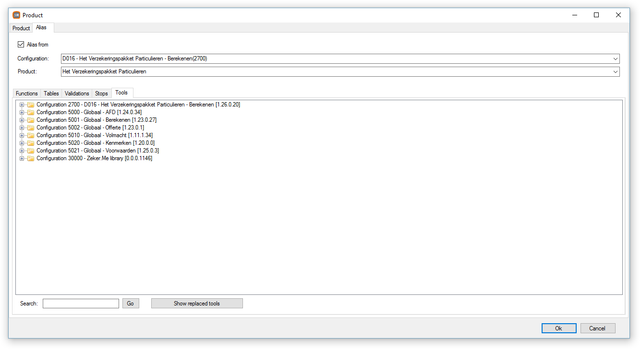Image resolution: width=641 pixels, height=351 pixels.
Task: Click folder icon of Configuration 5010 Volmacht row
Action: [x=31, y=135]
